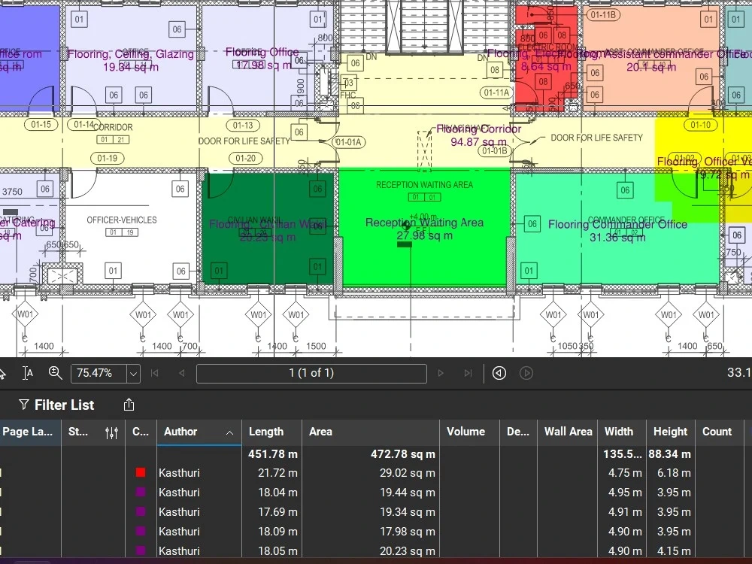The image size is (752, 564).
Task: Click the previous view circle button
Action: [499, 373]
